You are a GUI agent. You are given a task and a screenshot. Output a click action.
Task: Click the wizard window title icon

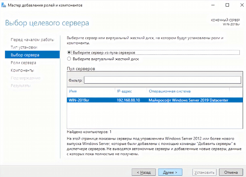coord(4,5)
